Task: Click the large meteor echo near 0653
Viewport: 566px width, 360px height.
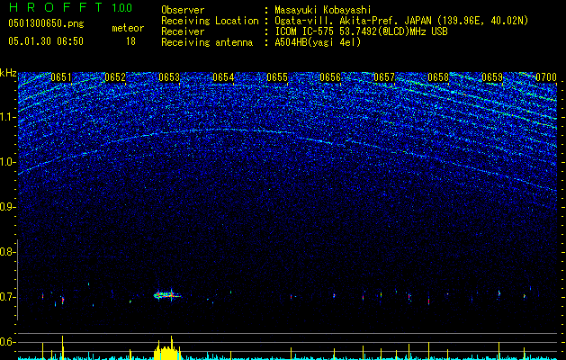Action: click(x=167, y=295)
